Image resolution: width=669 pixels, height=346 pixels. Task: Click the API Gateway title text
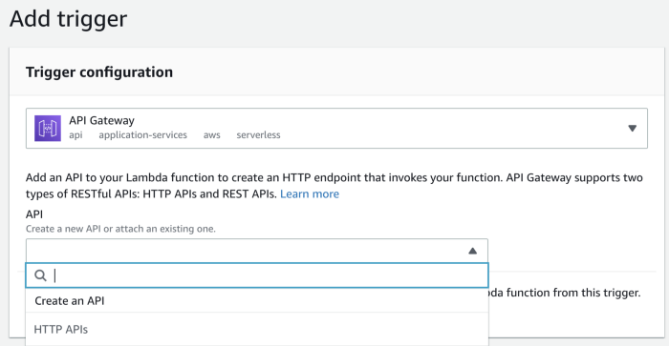101,120
